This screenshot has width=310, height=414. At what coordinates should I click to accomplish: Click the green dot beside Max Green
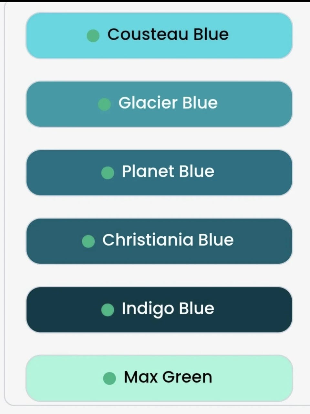point(109,378)
